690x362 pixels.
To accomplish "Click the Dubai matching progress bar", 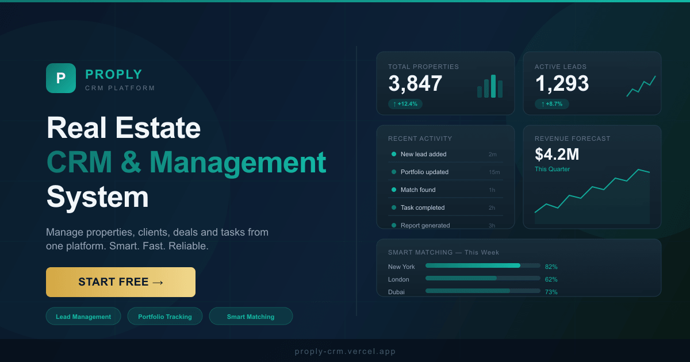I will (x=483, y=291).
